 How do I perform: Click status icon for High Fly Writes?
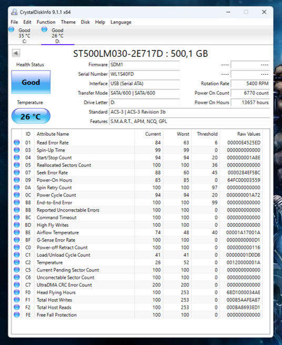(17, 225)
